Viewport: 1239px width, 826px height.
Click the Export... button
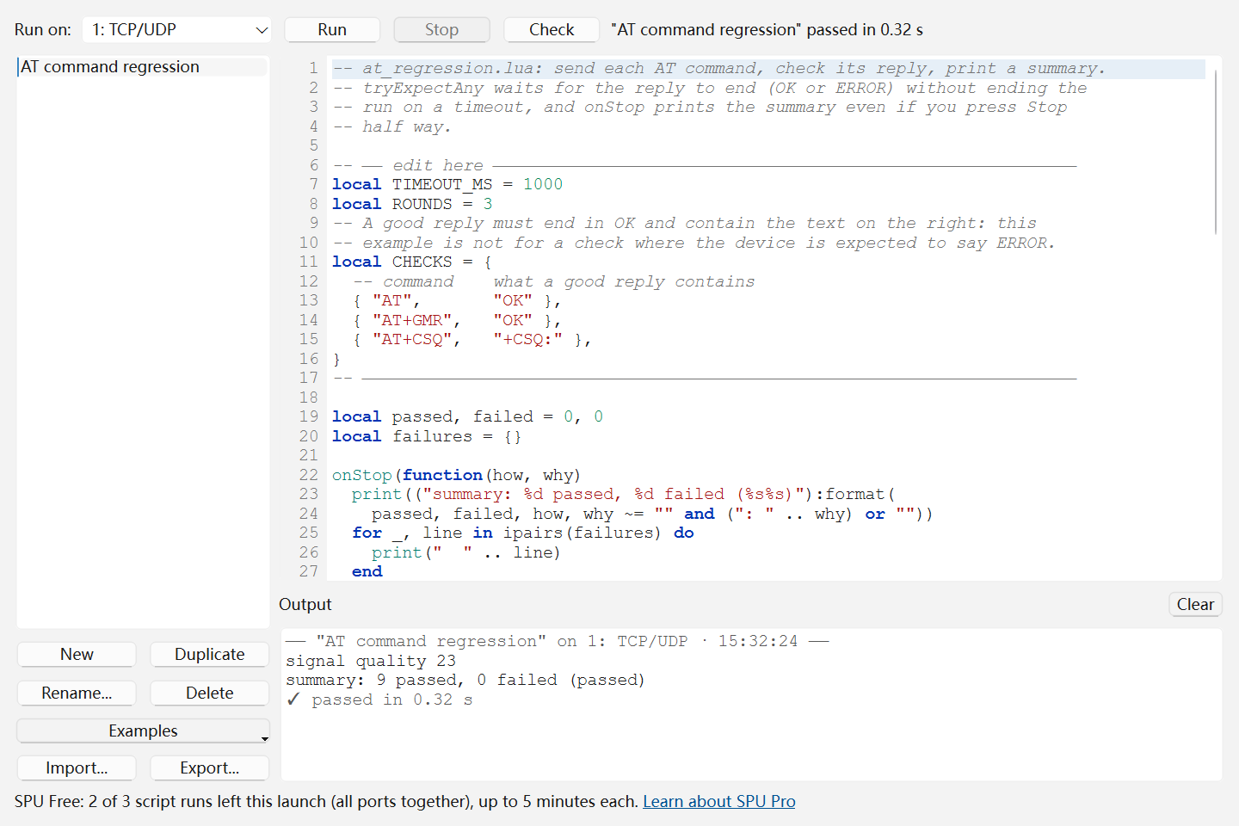209,767
